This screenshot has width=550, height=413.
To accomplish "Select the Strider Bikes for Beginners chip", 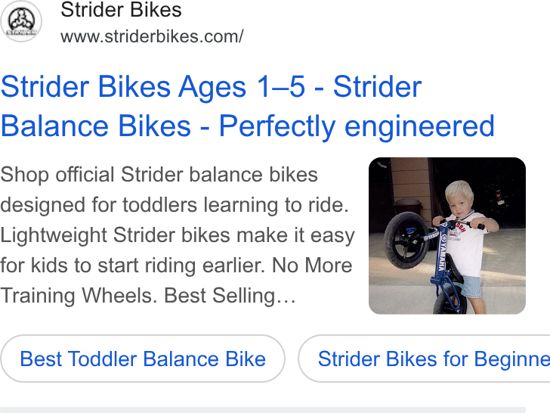I will point(424,359).
